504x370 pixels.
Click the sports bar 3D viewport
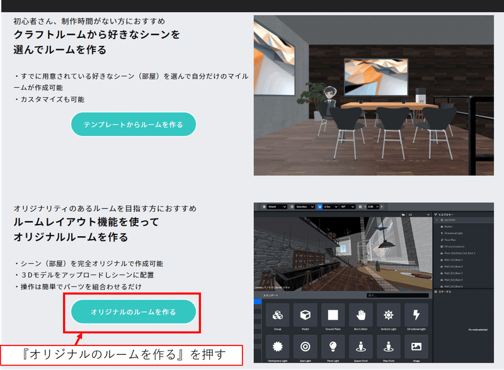click(x=343, y=254)
